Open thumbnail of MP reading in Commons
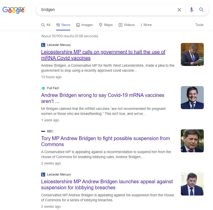This screenshot has height=210, width=213. 192,54
